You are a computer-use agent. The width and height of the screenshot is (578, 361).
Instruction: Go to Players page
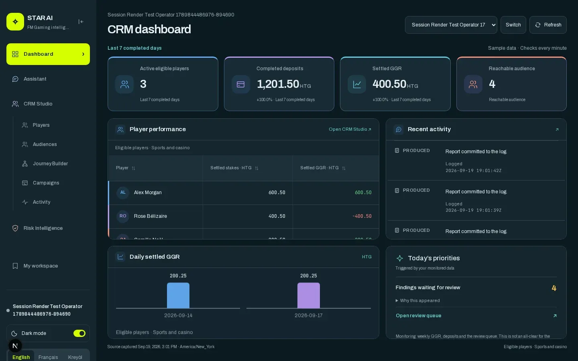tap(52, 125)
